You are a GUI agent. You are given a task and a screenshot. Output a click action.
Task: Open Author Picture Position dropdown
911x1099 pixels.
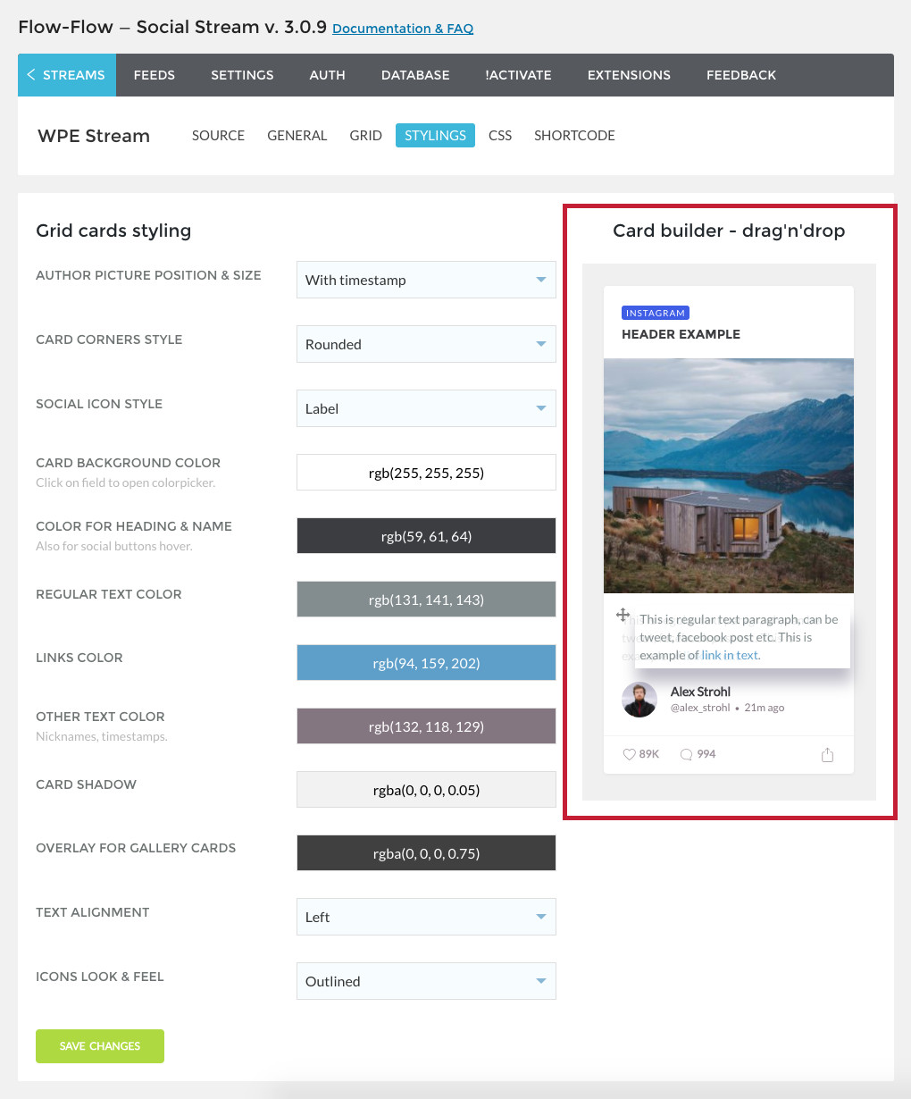pyautogui.click(x=426, y=280)
